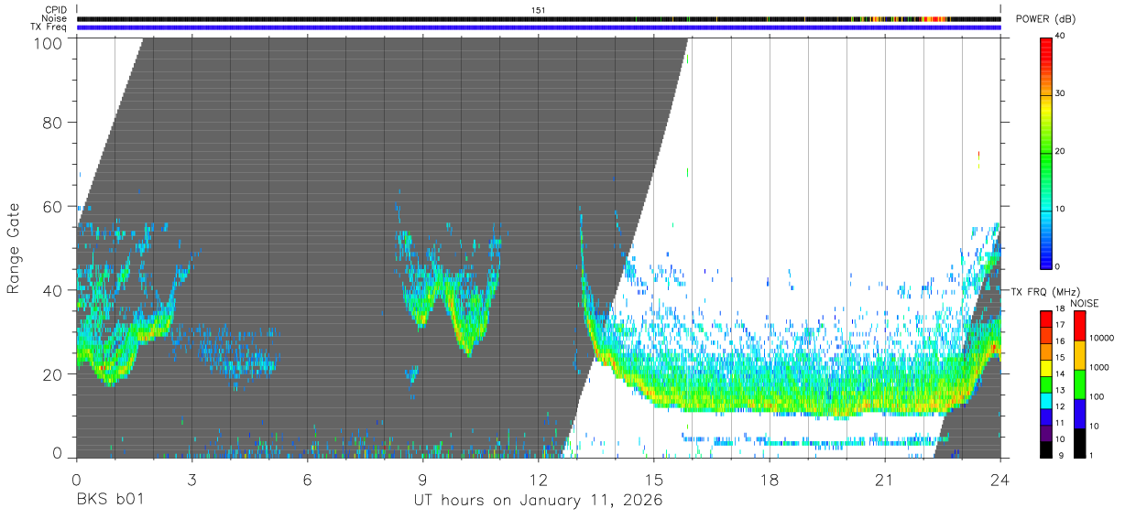
Task: Click the black Noise strip above plot
Action: (539, 18)
